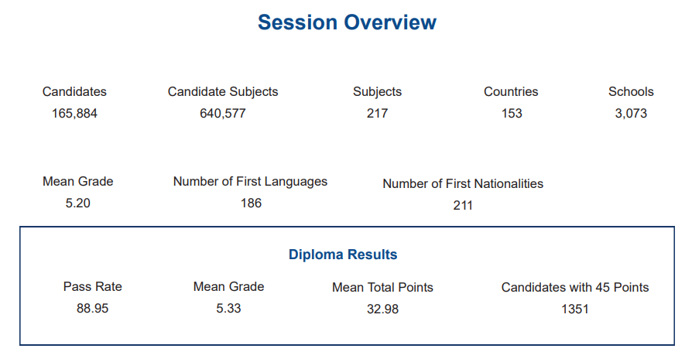Click the 3,073 schools figure
Image resolution: width=692 pixels, height=352 pixels.
click(x=631, y=113)
